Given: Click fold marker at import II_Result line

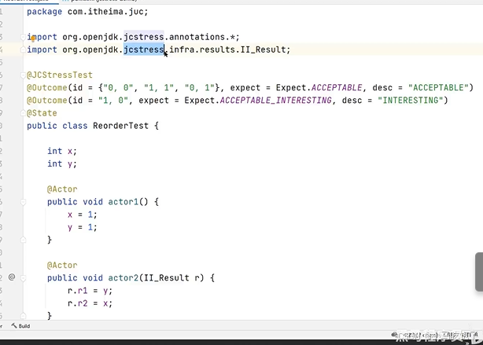Looking at the screenshot, I should click(x=23, y=50).
